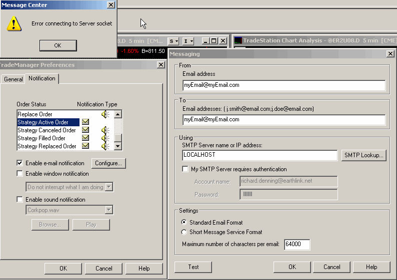Select Strategy Replaced Order row

pos(48,146)
